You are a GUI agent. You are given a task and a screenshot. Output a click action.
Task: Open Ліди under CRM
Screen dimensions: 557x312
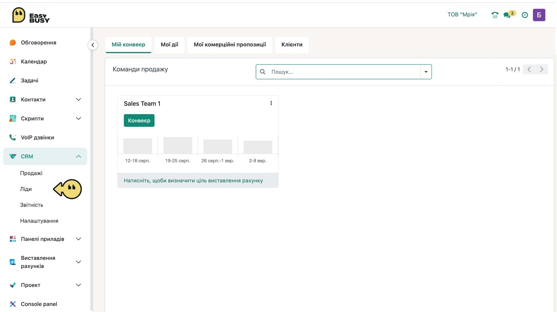[x=26, y=189]
